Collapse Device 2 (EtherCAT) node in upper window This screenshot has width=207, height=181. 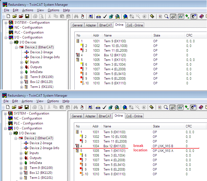16,48
